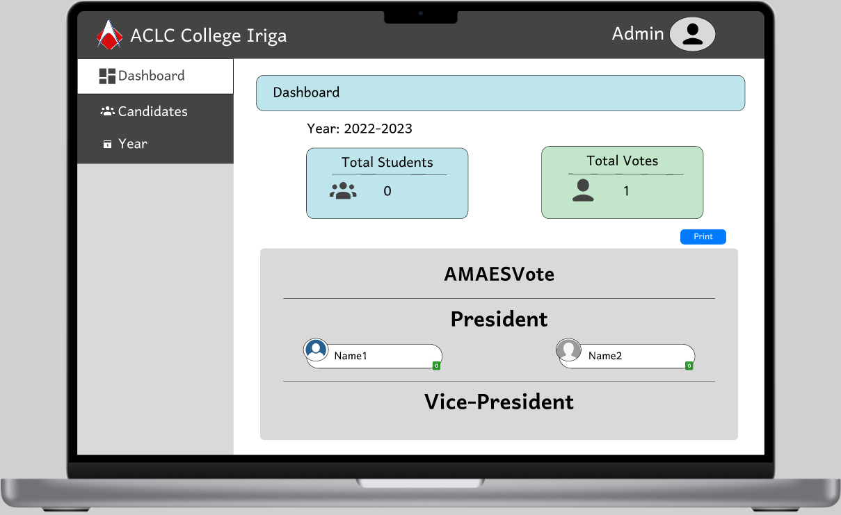Click the Admin label in header
Screen dimensions: 841x515
638,33
